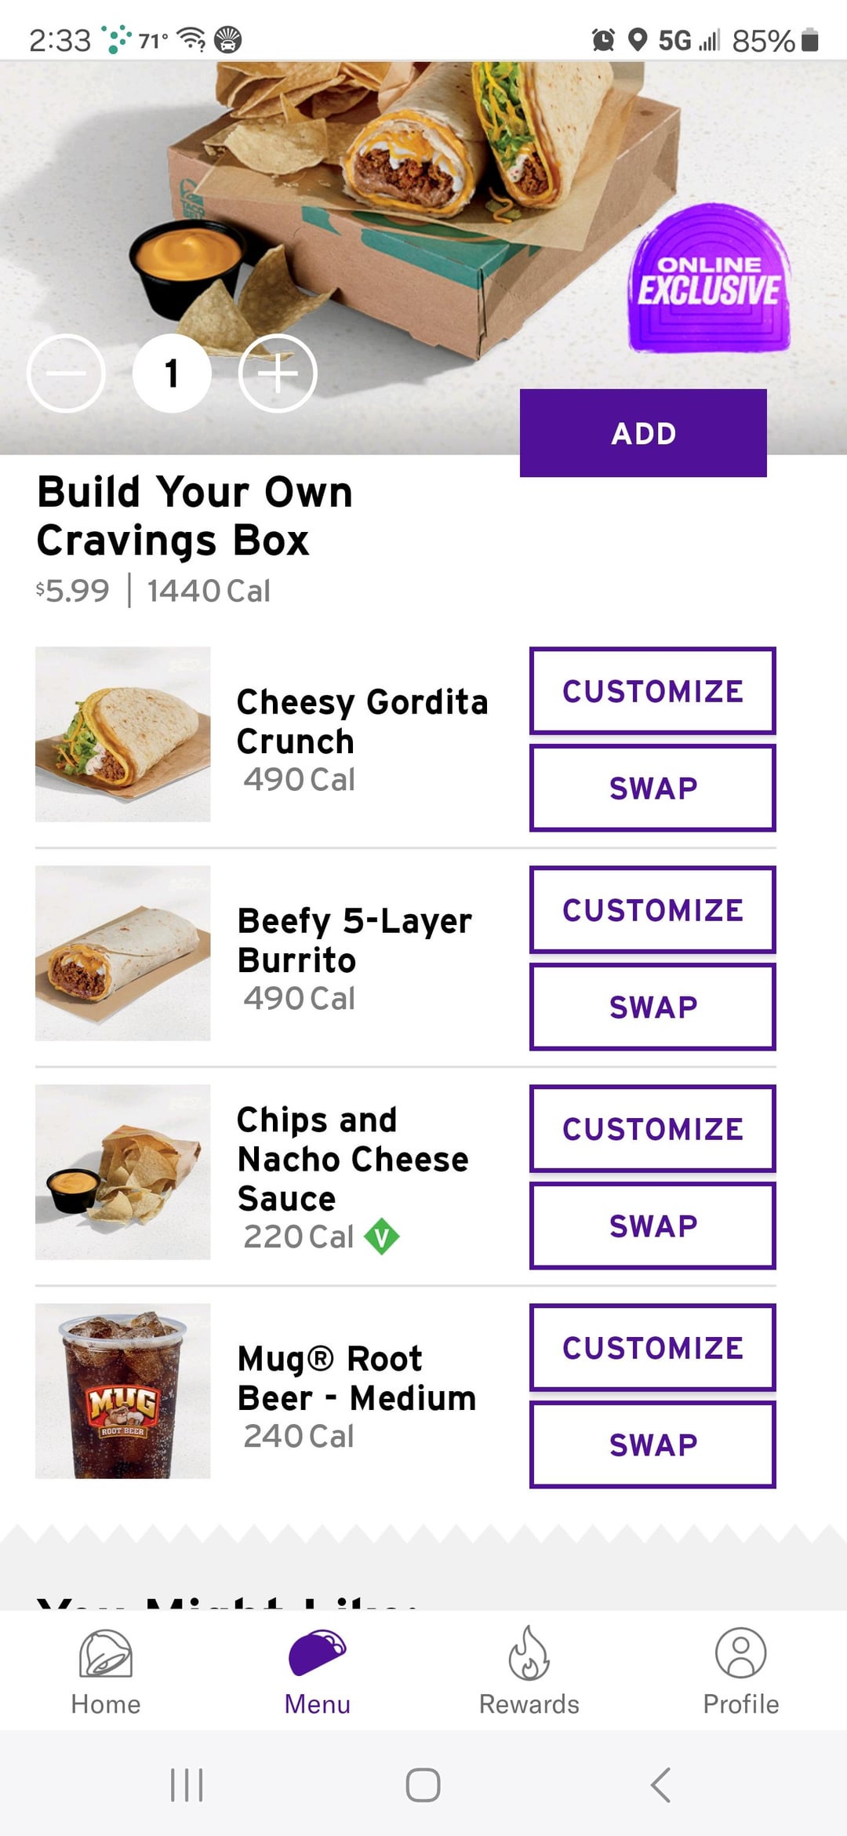The width and height of the screenshot is (847, 1836).
Task: Increase quantity with the plus button
Action: 278,373
